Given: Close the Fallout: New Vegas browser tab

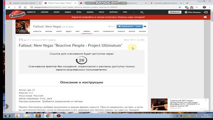Looking at the screenshot, I should (76, 3).
